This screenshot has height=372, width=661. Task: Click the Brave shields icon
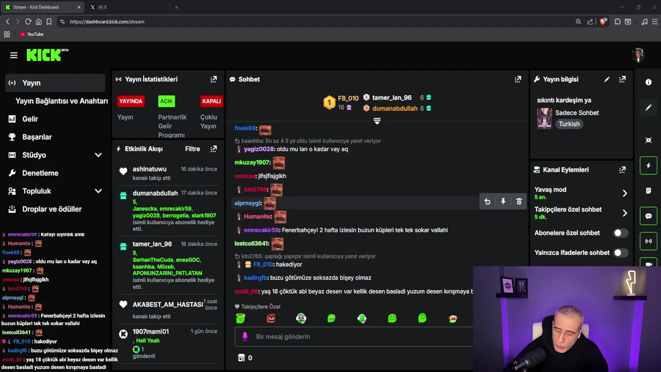click(603, 22)
